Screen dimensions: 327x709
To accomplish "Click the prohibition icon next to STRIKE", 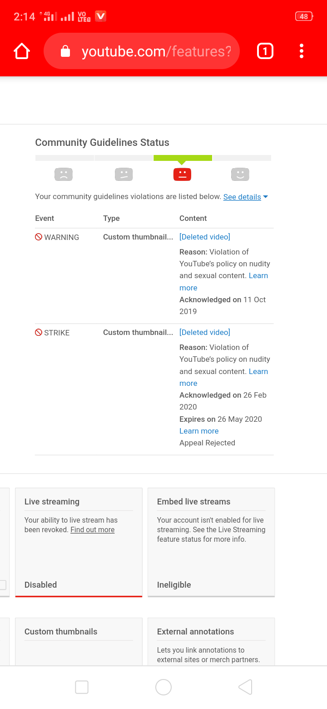I will click(x=38, y=332).
